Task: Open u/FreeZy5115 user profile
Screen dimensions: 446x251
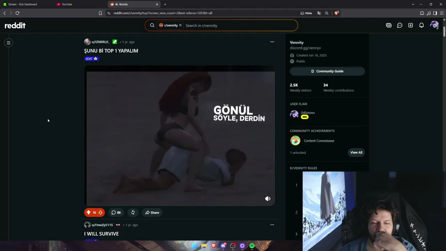Action: [x=102, y=225]
